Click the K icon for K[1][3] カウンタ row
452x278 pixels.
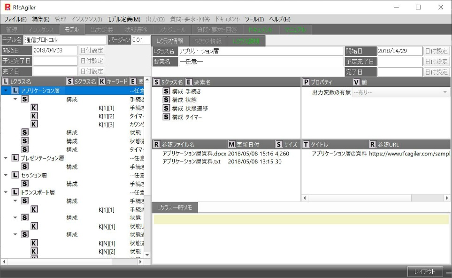click(x=34, y=124)
